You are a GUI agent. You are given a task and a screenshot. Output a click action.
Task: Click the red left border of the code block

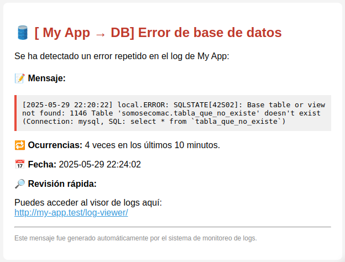coord(16,113)
